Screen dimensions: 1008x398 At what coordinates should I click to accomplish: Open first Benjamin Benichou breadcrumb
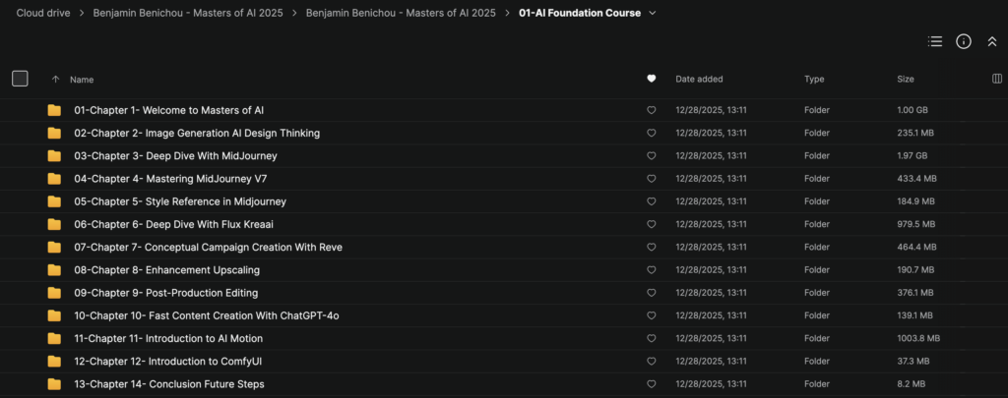click(188, 13)
